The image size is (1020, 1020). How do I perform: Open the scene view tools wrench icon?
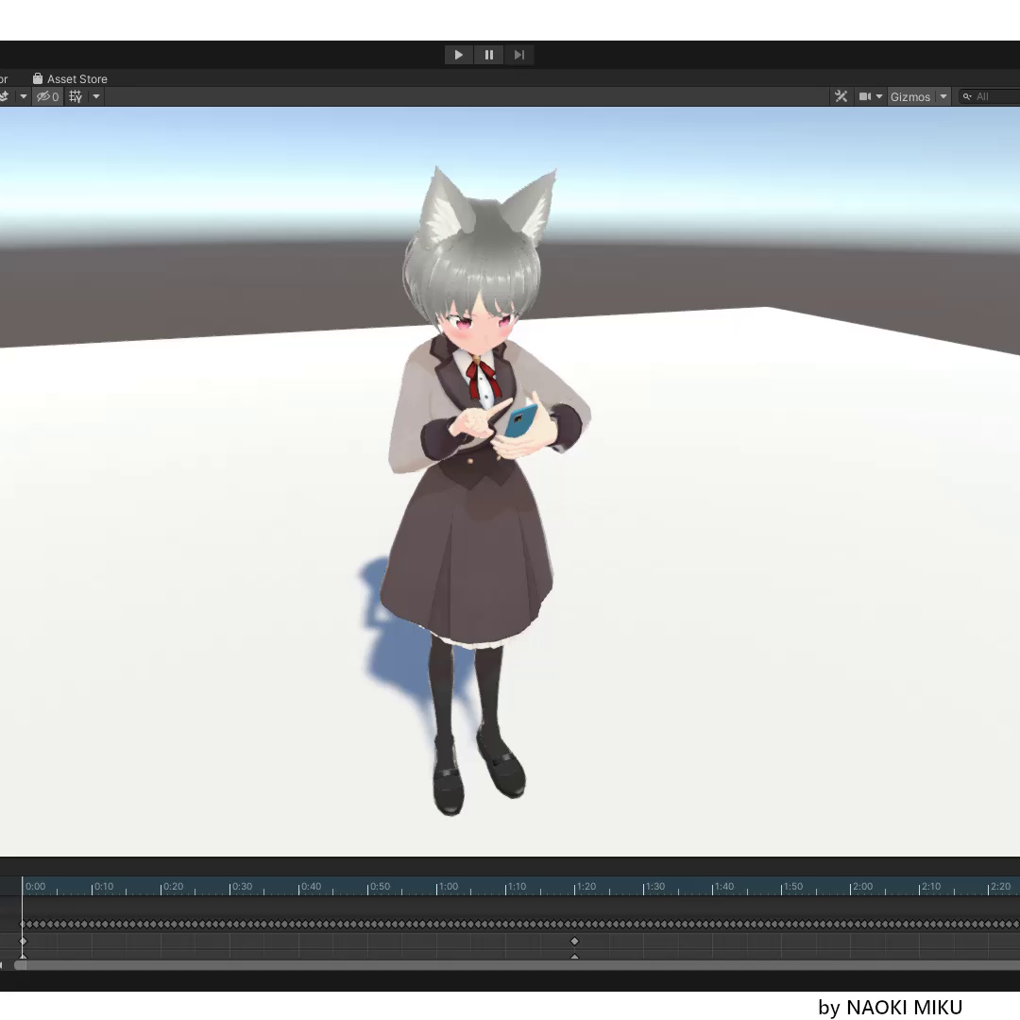point(841,95)
